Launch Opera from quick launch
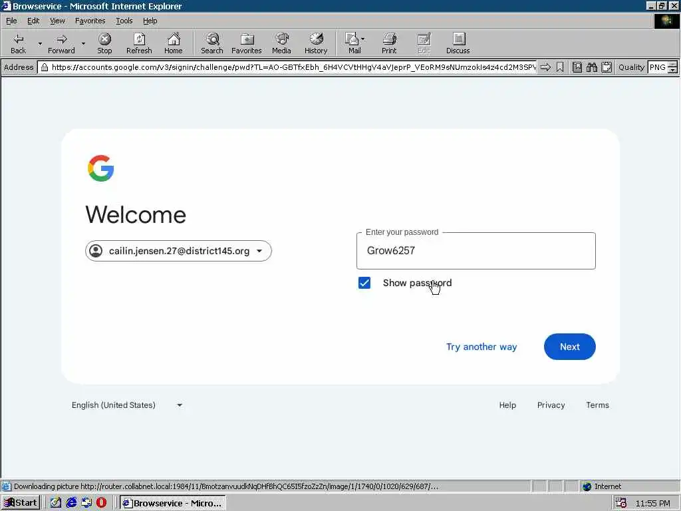681x511 pixels. (x=101, y=503)
